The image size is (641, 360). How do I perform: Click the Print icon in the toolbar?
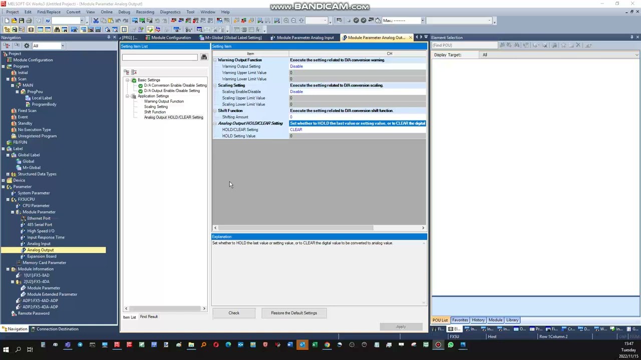click(29, 20)
